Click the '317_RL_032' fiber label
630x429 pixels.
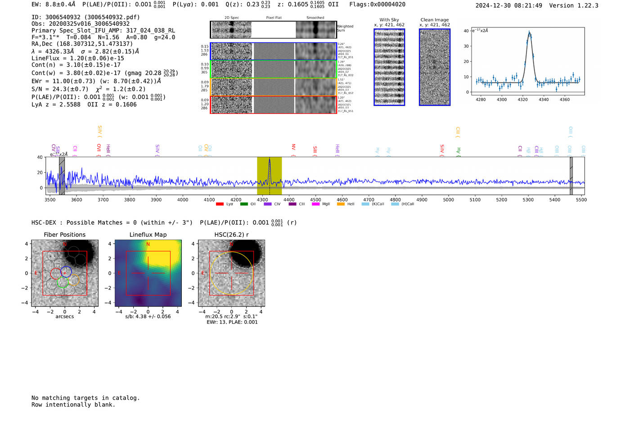click(346, 76)
